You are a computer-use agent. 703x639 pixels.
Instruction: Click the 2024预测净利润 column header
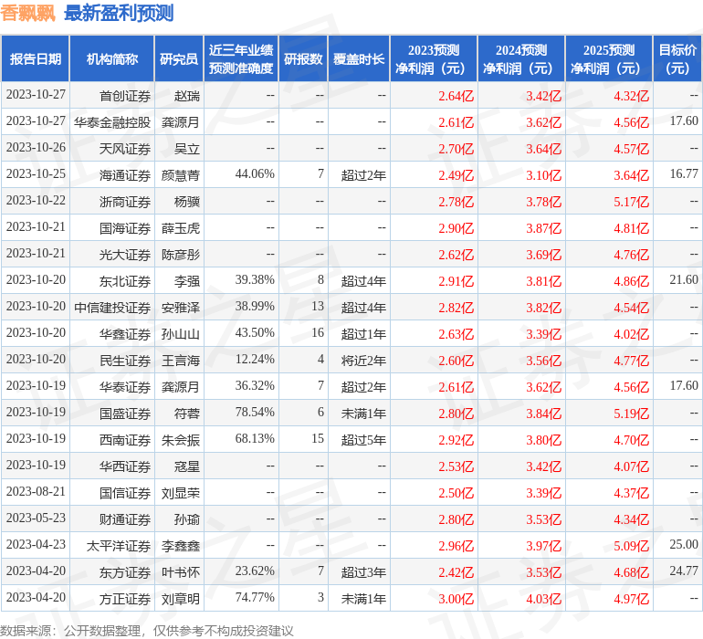(x=521, y=58)
